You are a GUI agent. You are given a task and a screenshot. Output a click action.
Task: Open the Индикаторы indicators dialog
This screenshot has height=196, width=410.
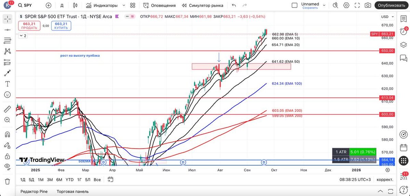click(102, 5)
